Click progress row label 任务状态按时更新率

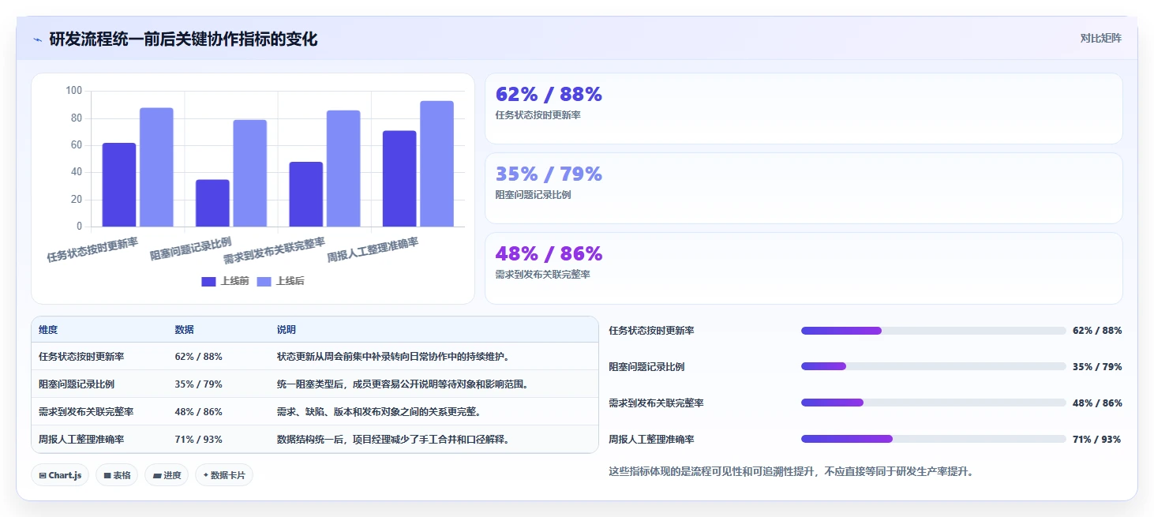651,331
